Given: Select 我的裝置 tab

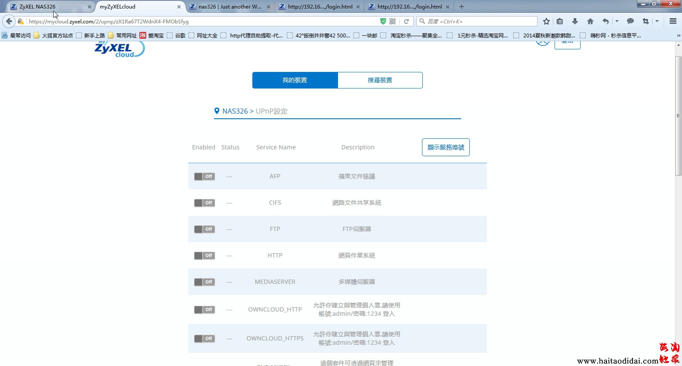Looking at the screenshot, I should 295,80.
